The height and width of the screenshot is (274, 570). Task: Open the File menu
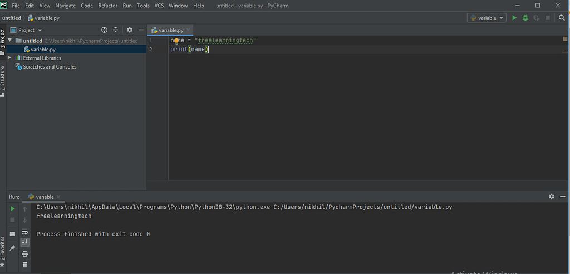tap(16, 6)
